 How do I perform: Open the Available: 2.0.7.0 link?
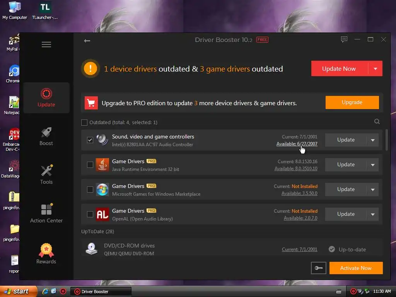click(300, 218)
